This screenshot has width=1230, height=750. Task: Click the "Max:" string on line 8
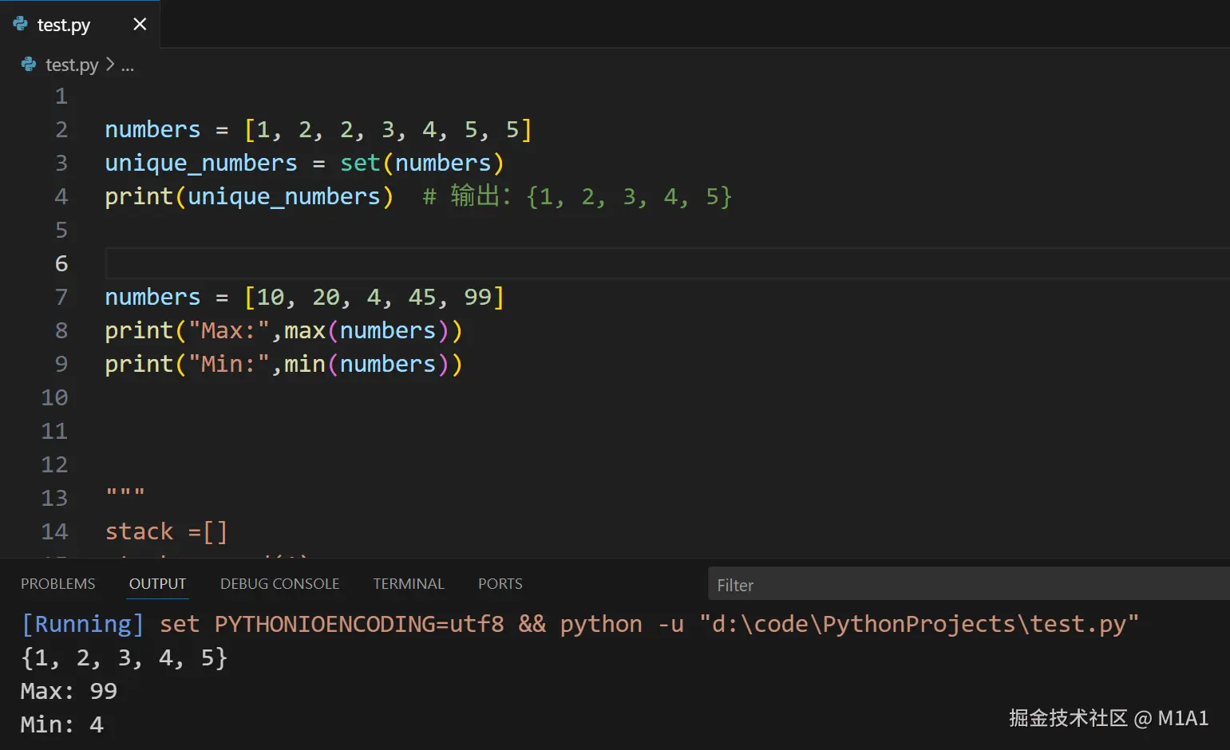pos(229,330)
